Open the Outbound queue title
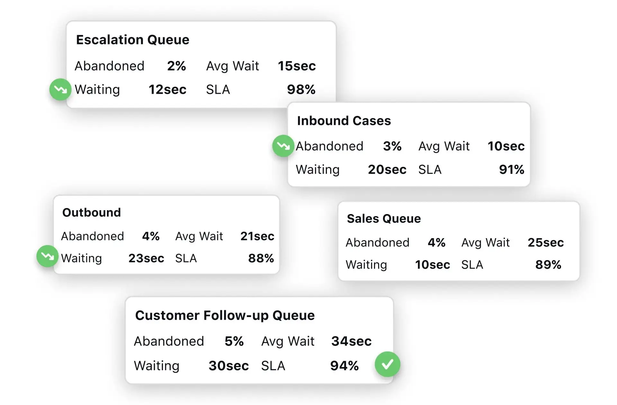 tap(92, 212)
